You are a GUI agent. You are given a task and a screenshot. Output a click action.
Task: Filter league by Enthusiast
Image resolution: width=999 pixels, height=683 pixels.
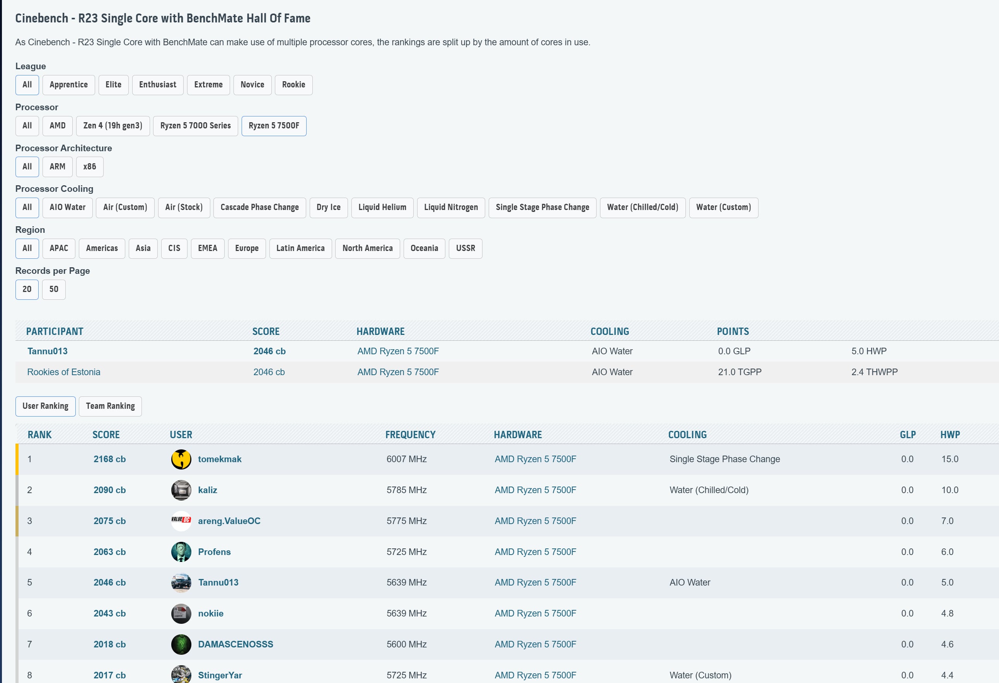pyautogui.click(x=158, y=85)
